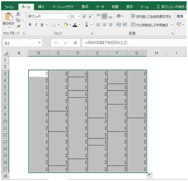Click the formula bar with RANDBETWEEN
This screenshot has height=181, width=188.
click(134, 43)
